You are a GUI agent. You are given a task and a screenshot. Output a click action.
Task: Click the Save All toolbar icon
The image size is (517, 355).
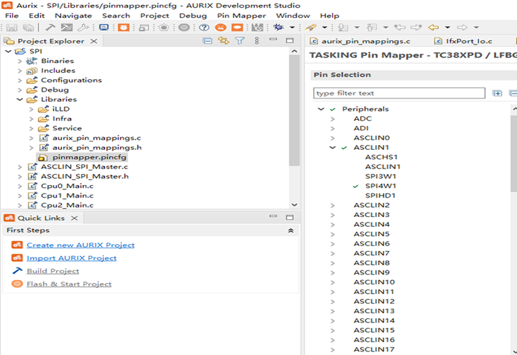(x=28, y=28)
